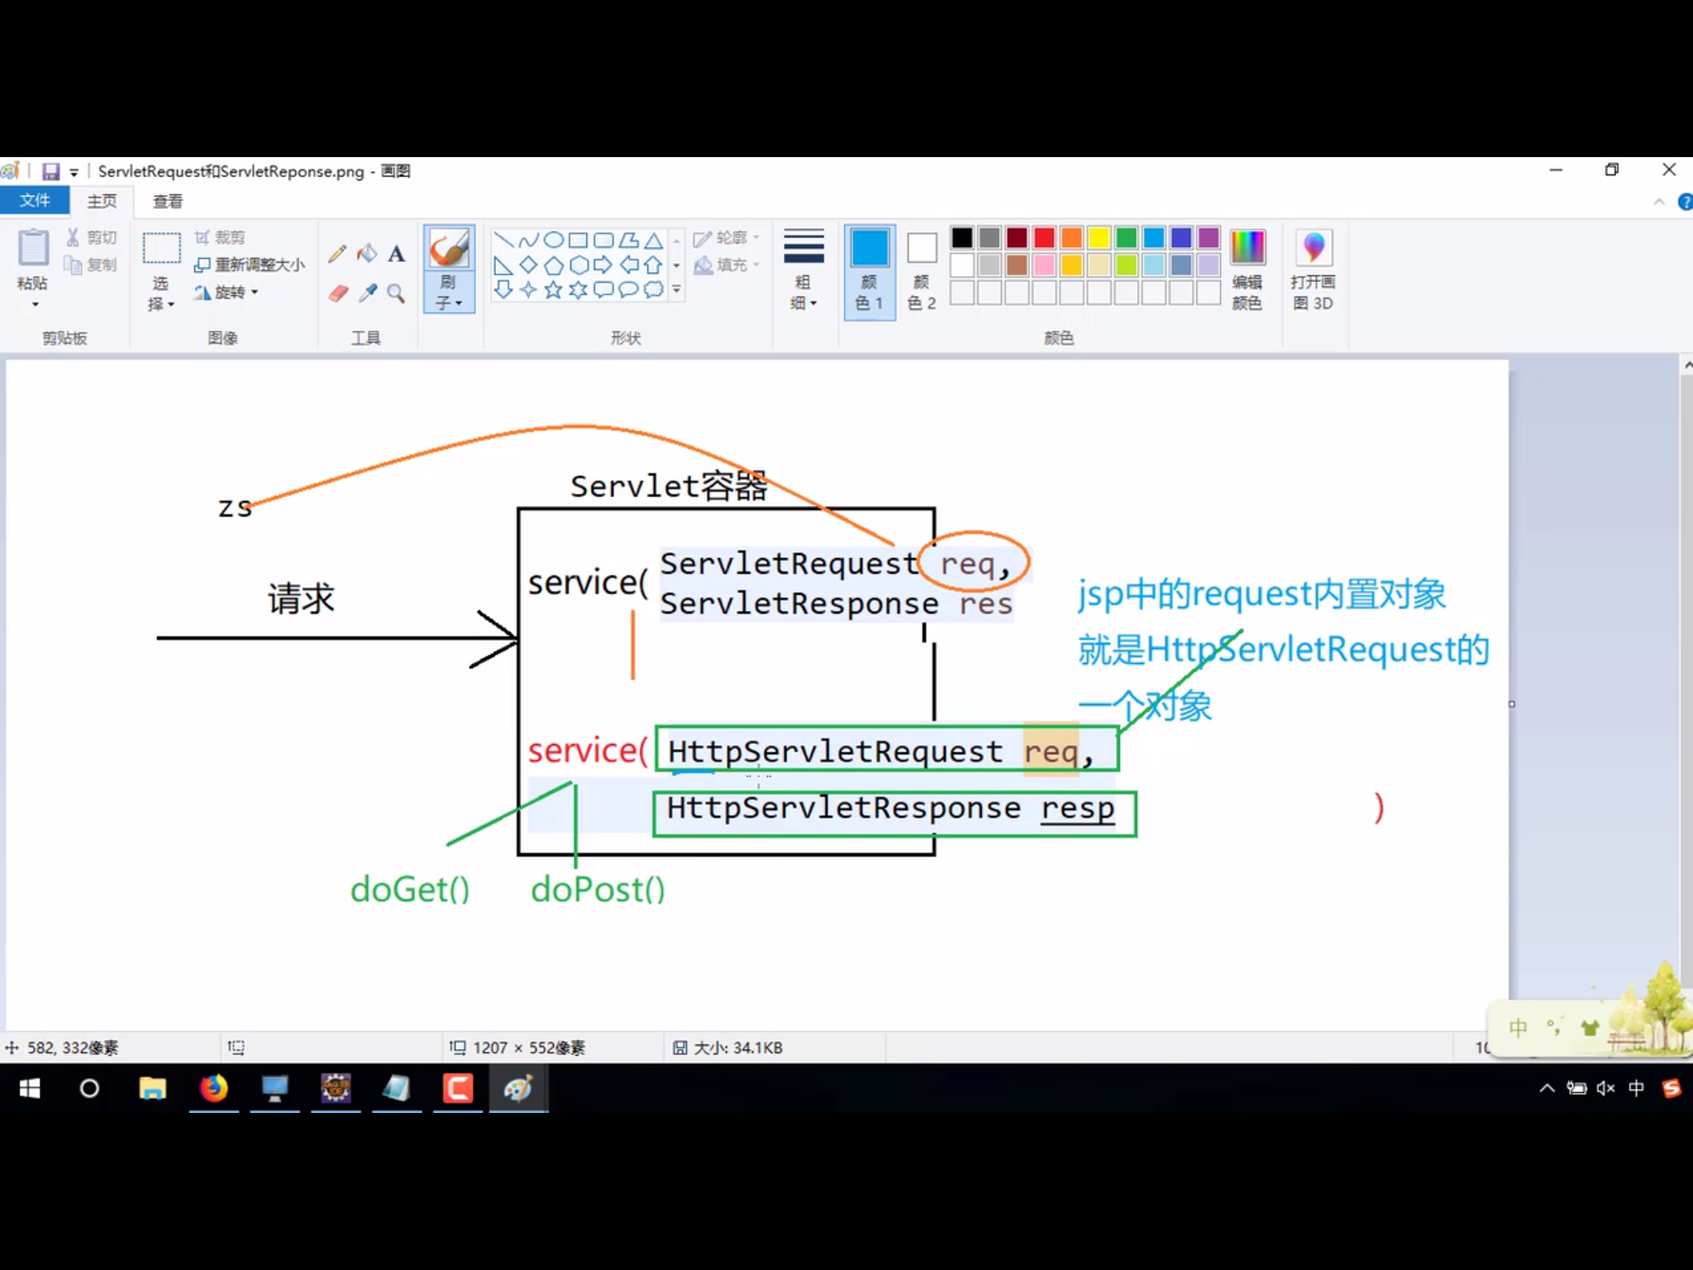Click the Cortana circle search icon

pos(89,1089)
